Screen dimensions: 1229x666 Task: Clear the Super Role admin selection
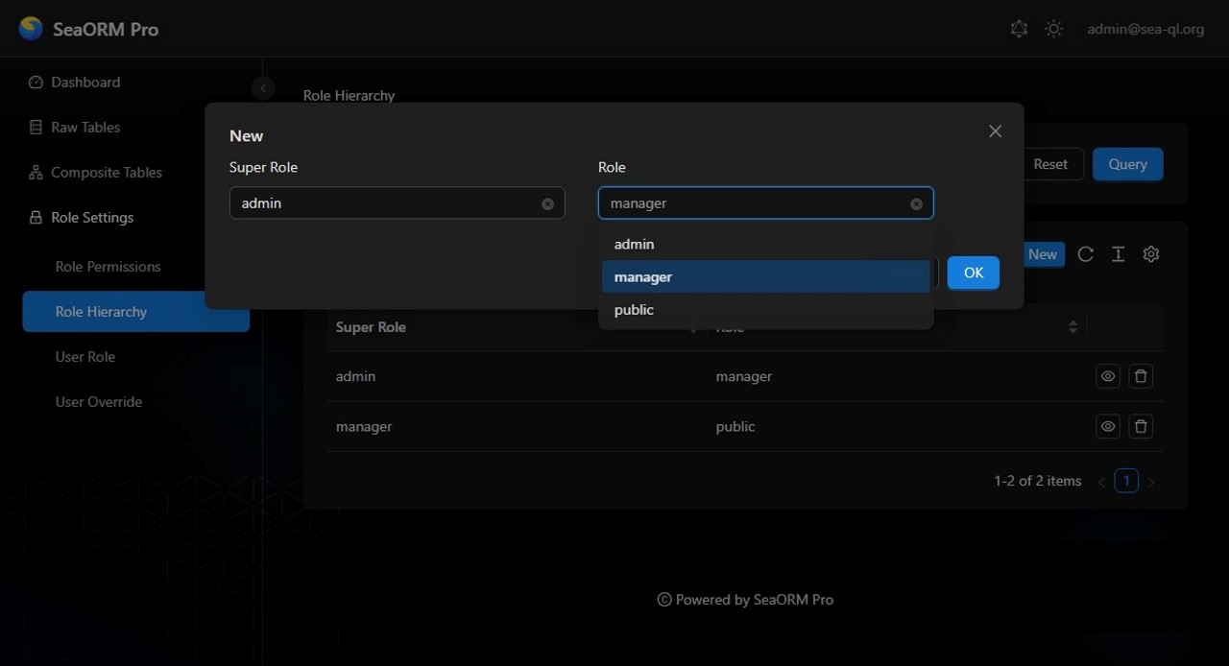coord(547,203)
